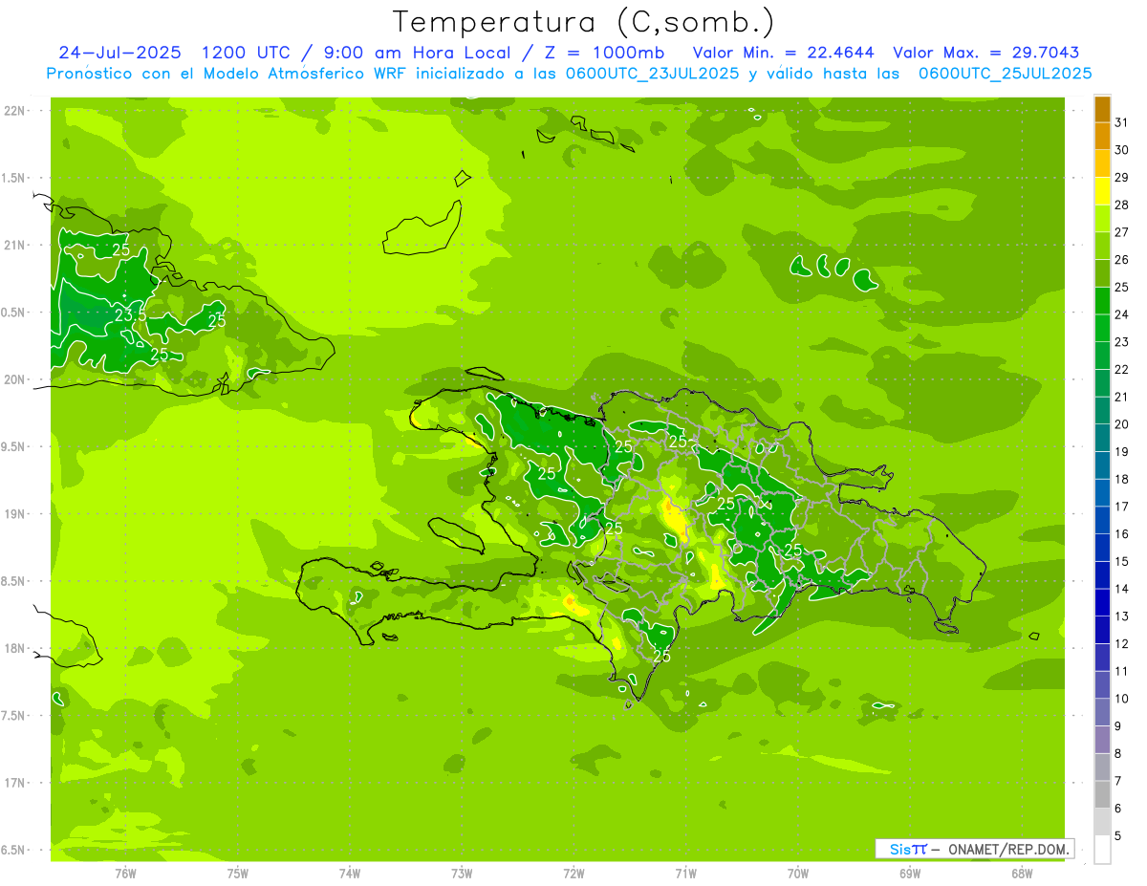Viewport: 1147px width, 886px height.
Task: Pick the orange legend swatch between 29 and 30
Action: (x=1102, y=164)
